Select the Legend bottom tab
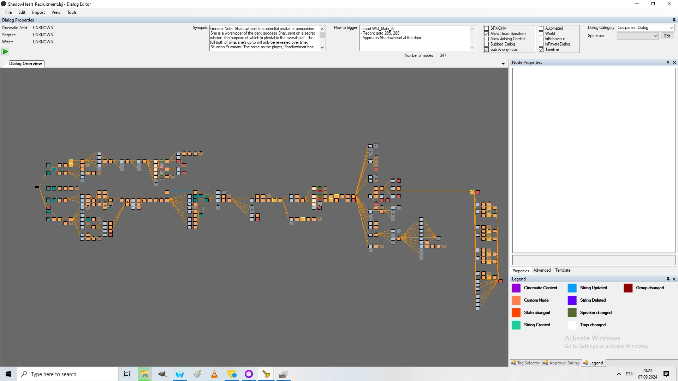Viewport: 678px width, 381px height. [593, 363]
